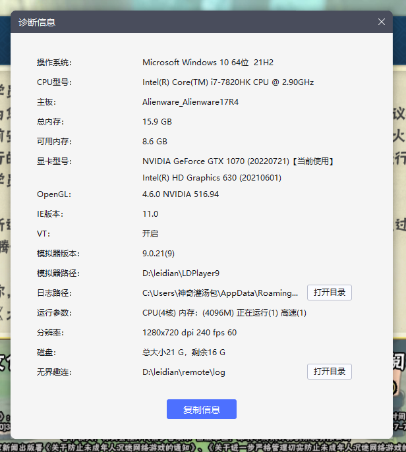The width and height of the screenshot is (406, 452).
Task: Click the C:\Users log path text
Action: tap(220, 293)
